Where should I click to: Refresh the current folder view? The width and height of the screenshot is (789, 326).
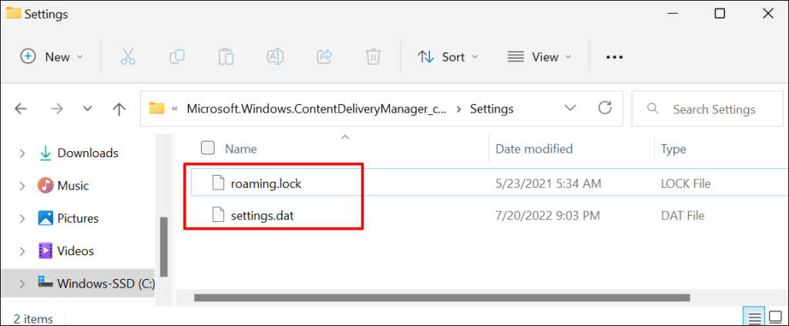click(x=605, y=109)
